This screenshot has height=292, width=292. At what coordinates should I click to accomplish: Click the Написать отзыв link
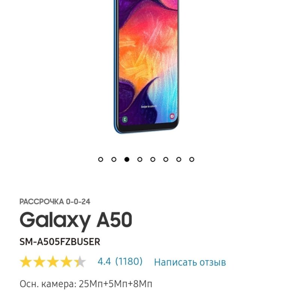(190, 262)
